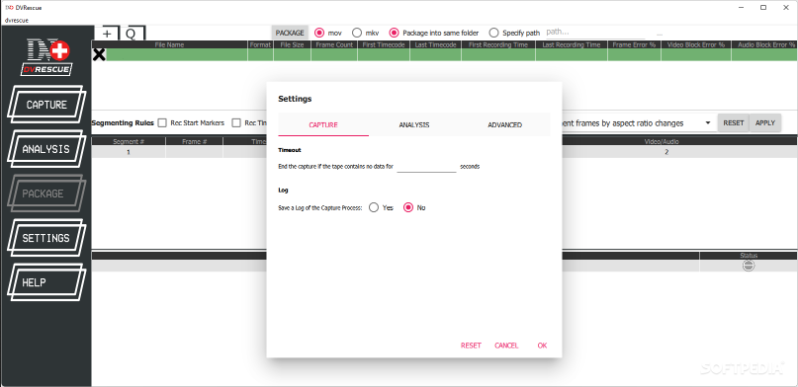Click the DVRescue logo in the sidebar
Image resolution: width=798 pixels, height=387 pixels.
click(x=46, y=58)
